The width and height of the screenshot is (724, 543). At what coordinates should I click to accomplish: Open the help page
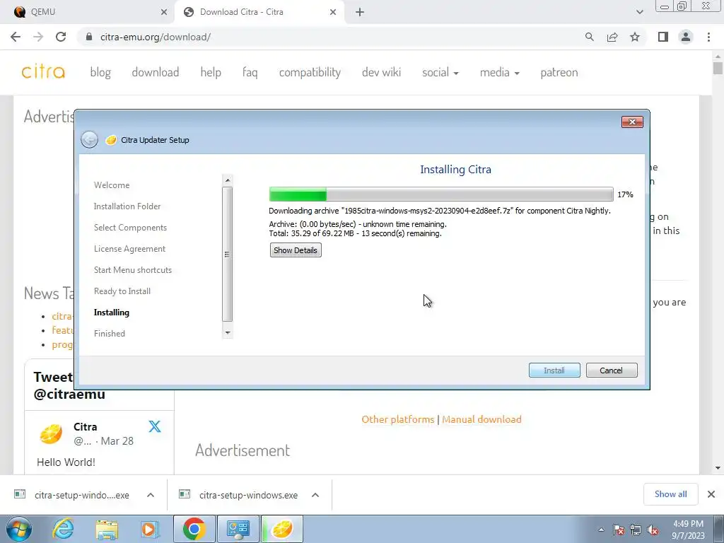click(x=211, y=73)
